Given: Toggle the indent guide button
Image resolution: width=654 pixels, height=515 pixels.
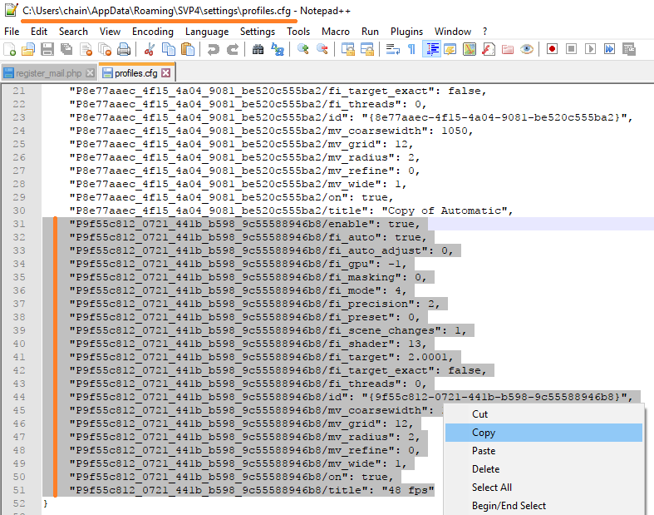Looking at the screenshot, I should coord(432,49).
